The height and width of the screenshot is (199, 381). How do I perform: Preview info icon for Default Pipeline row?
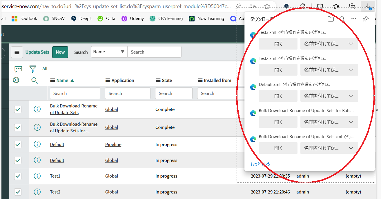[x=37, y=144]
